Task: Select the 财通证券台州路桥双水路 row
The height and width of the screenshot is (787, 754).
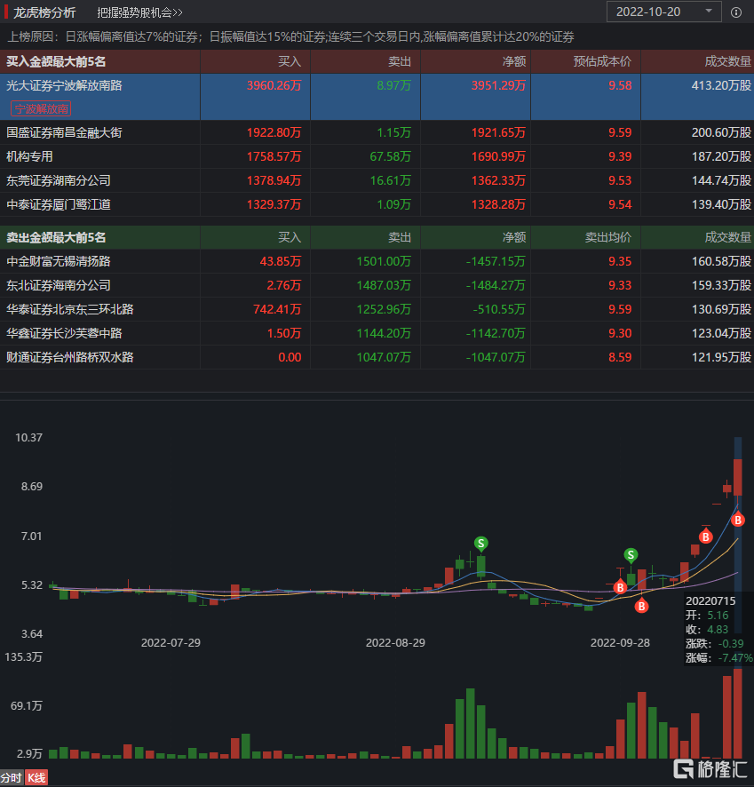Action: pyautogui.click(x=377, y=358)
